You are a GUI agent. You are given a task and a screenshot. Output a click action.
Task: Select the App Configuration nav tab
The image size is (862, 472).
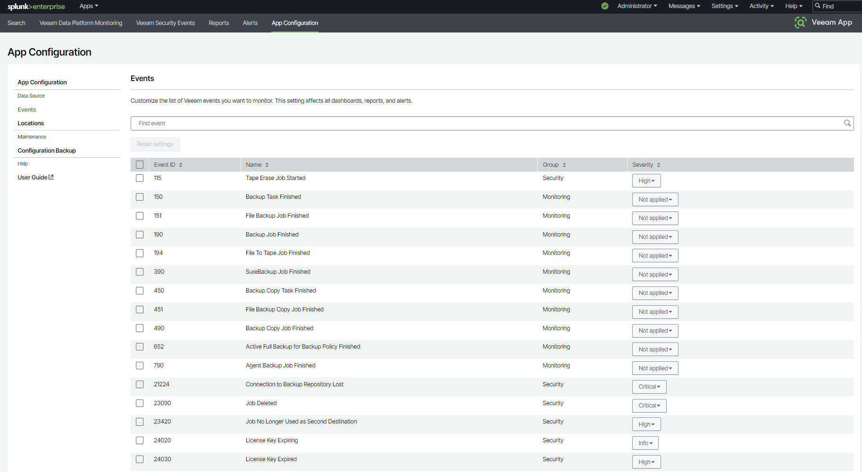click(x=295, y=23)
